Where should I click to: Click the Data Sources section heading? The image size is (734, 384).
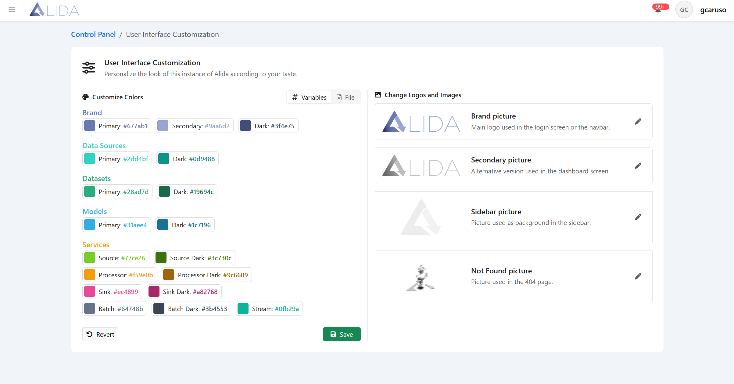(x=104, y=145)
